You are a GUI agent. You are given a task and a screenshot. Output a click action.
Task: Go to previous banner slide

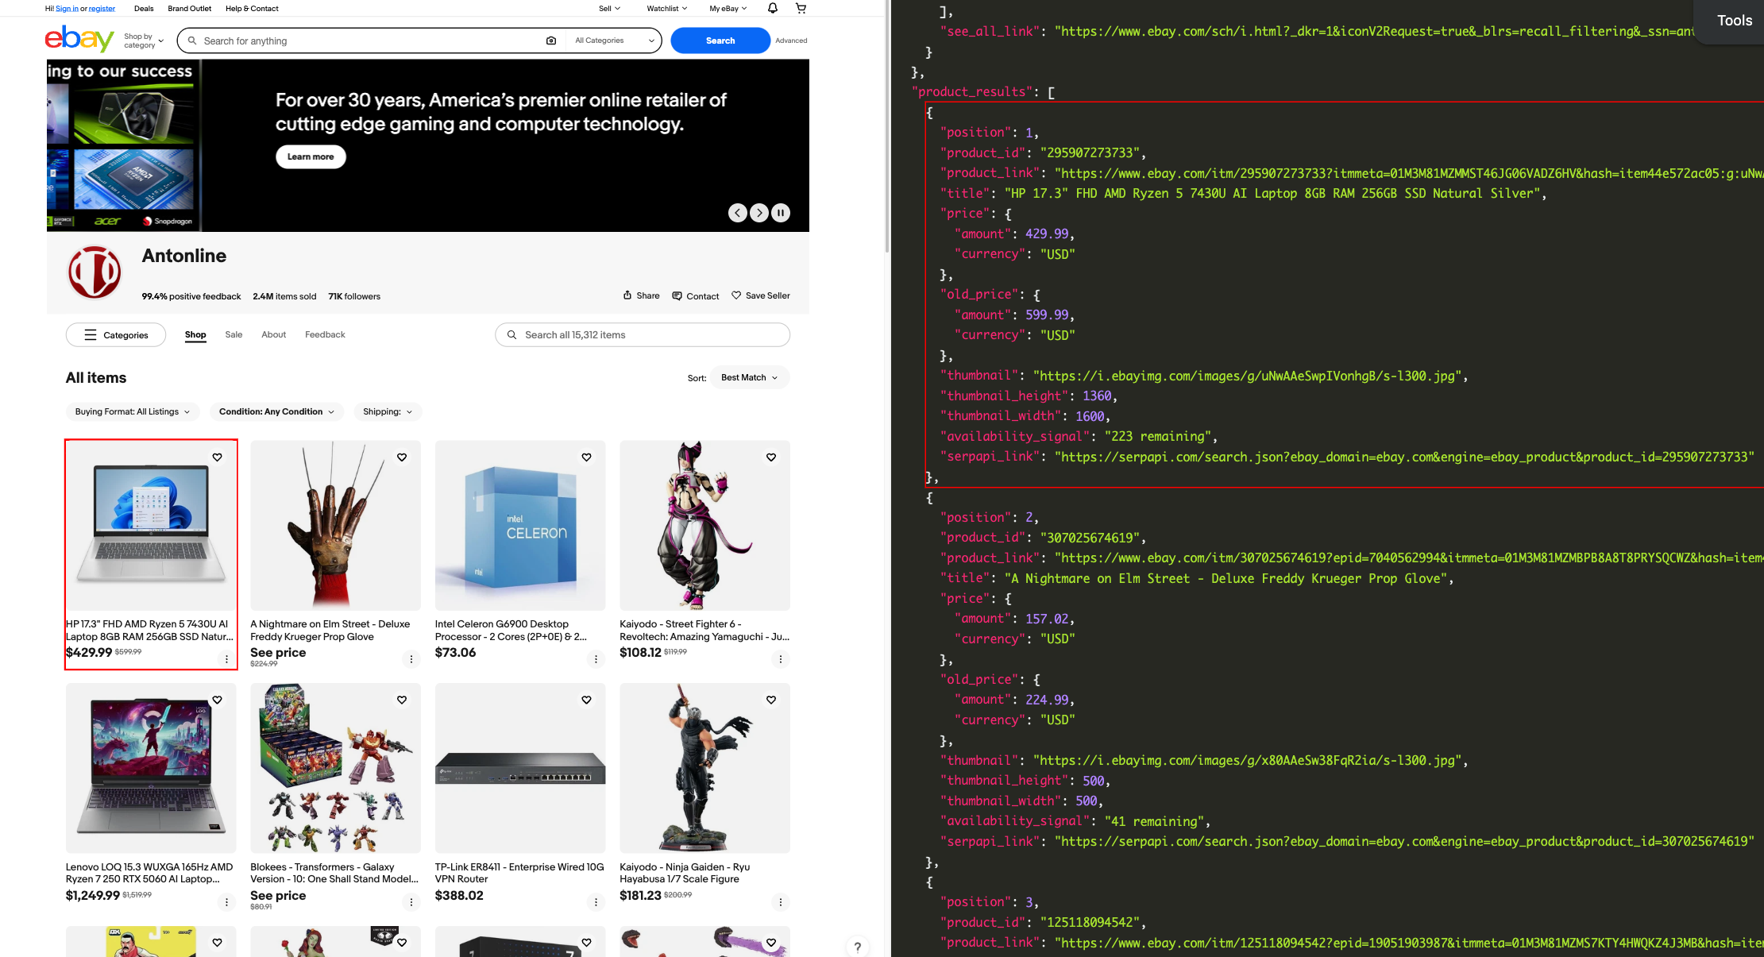pos(738,213)
